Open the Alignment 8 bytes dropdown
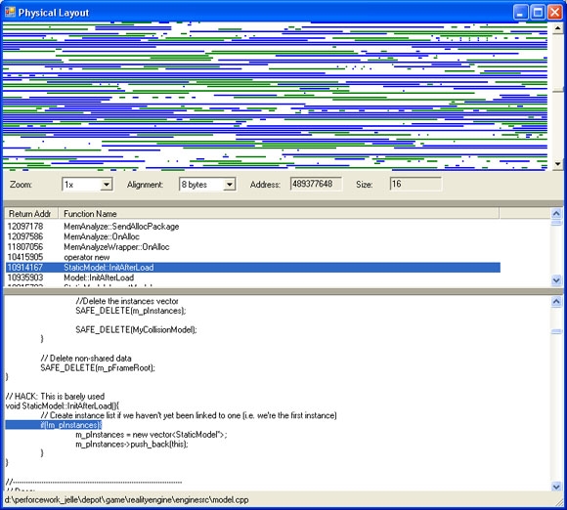Screen dimensions: 567x510 [x=230, y=185]
